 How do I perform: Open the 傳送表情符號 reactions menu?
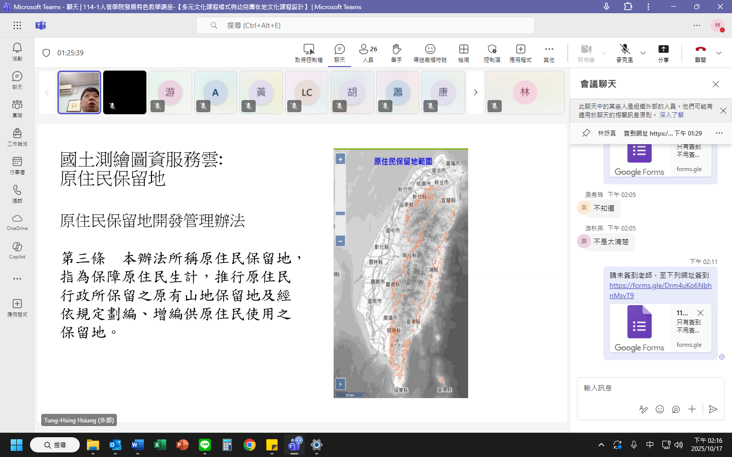coord(430,52)
